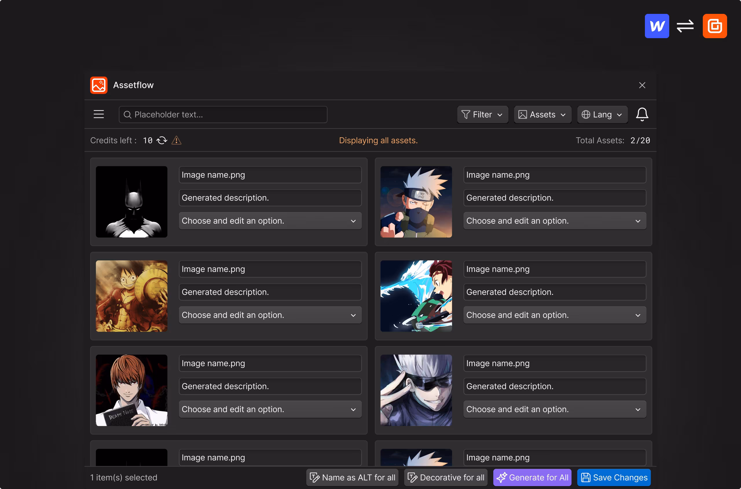Viewport: 741px width, 489px height.
Task: Edit Generated description of Kakashi card
Action: coord(555,198)
